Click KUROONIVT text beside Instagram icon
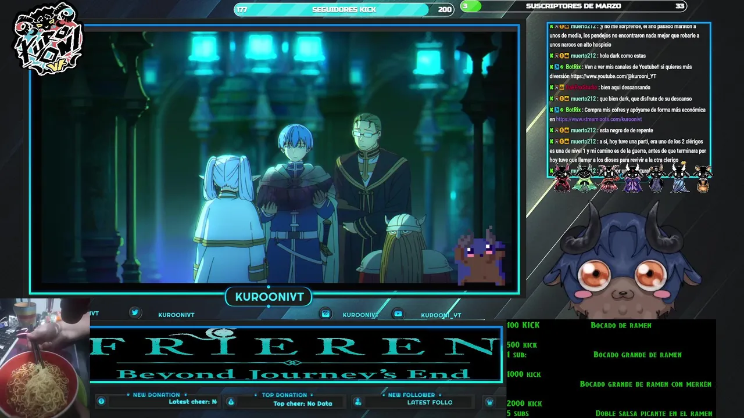744x418 pixels. click(360, 315)
